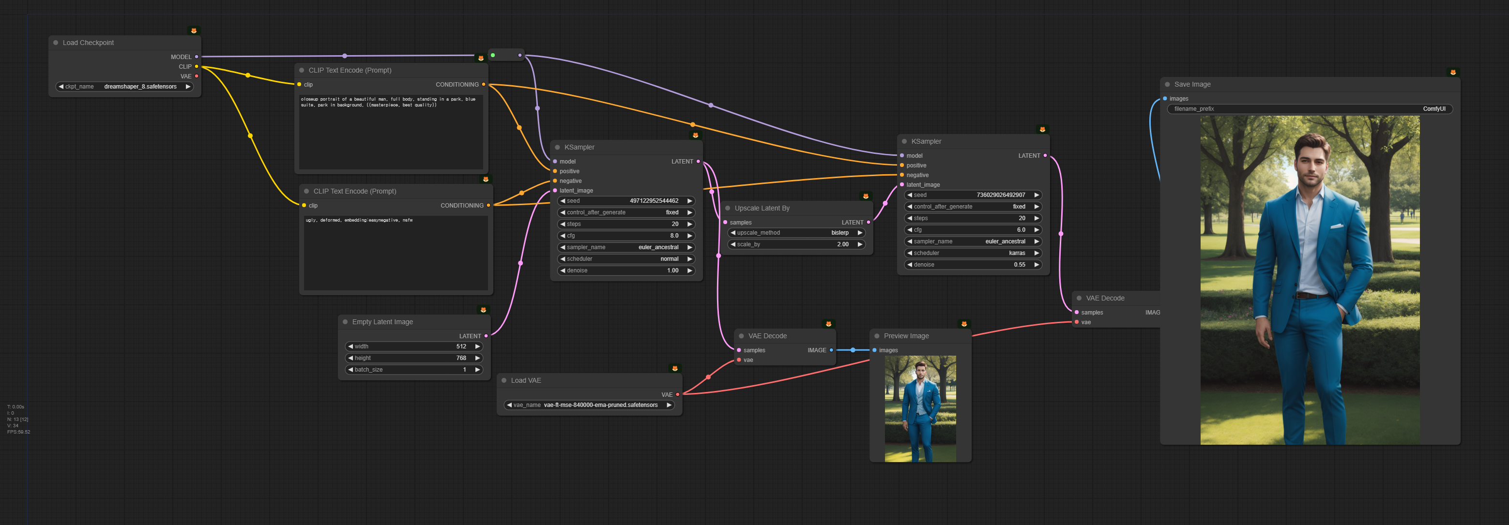The width and height of the screenshot is (1509, 525).
Task: Collapse the Save Image node via title dot
Action: tap(1168, 84)
